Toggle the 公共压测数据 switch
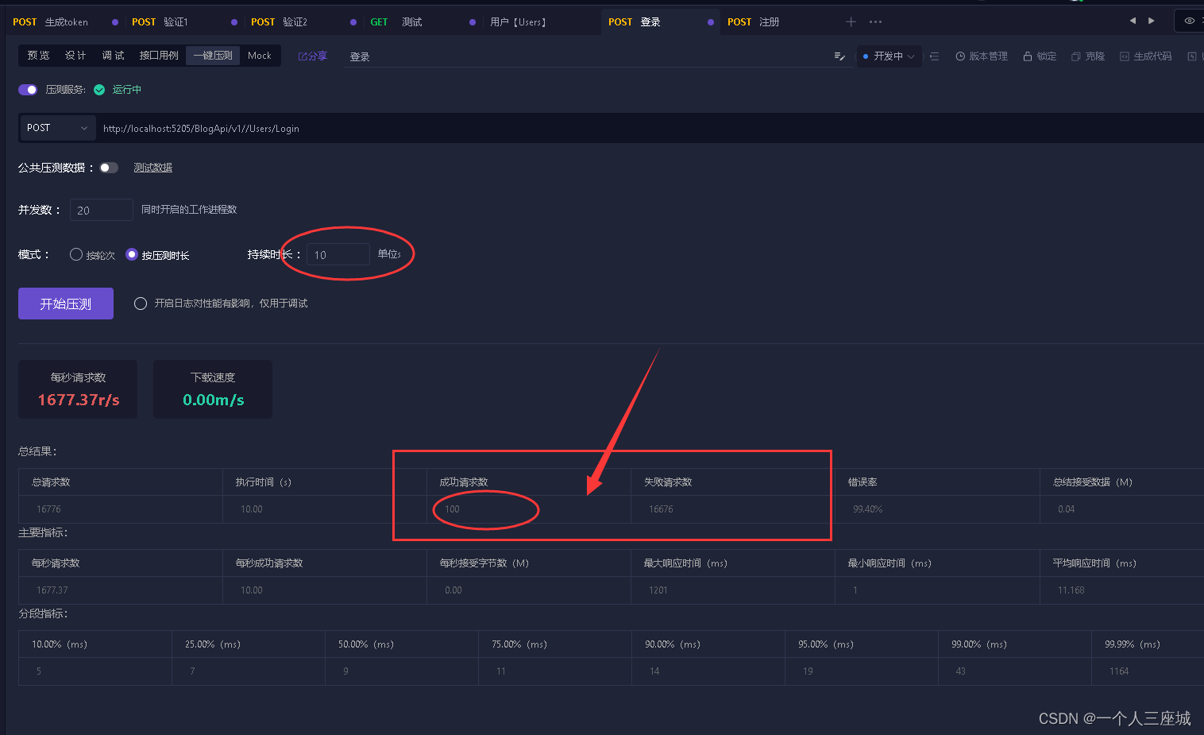This screenshot has height=735, width=1204. [x=109, y=168]
